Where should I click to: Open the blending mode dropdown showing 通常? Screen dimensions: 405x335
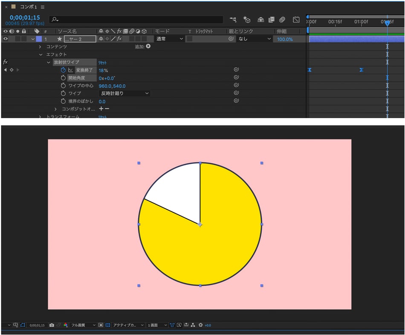click(x=169, y=39)
